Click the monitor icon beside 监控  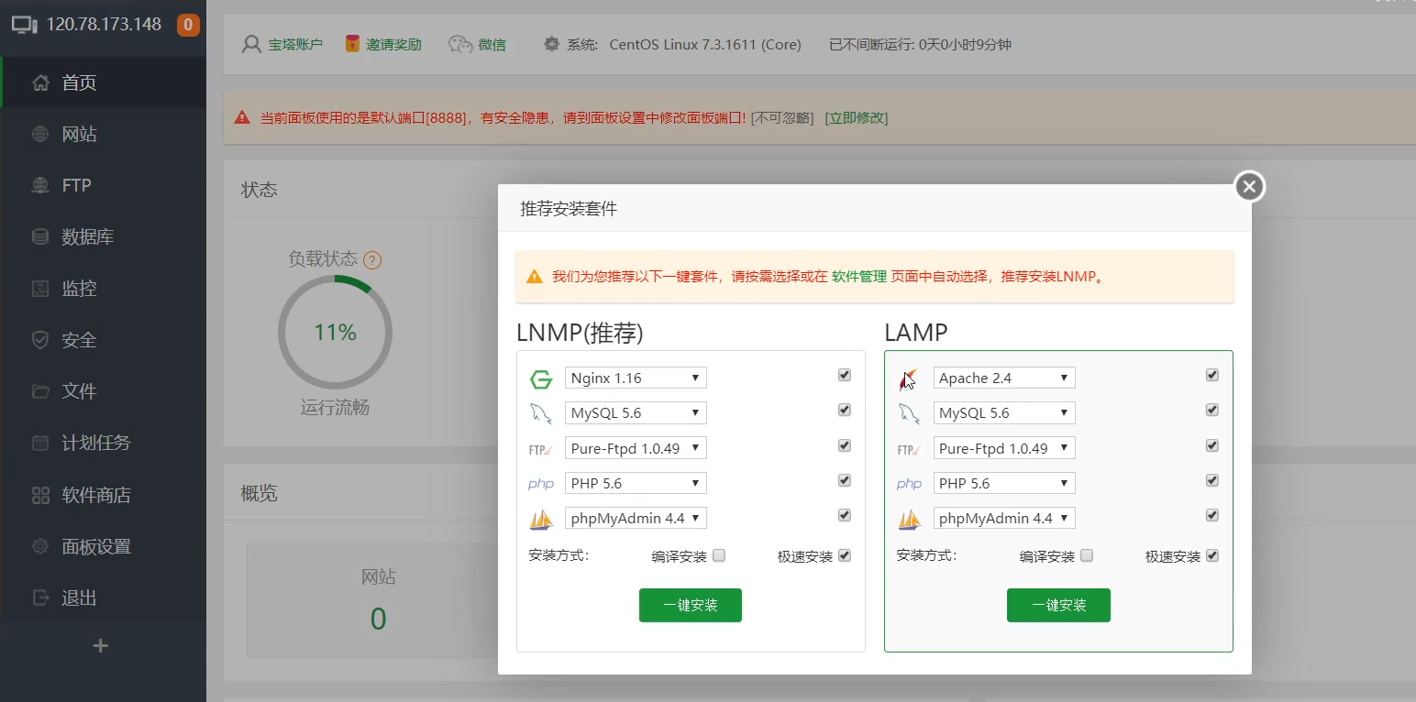tap(40, 288)
